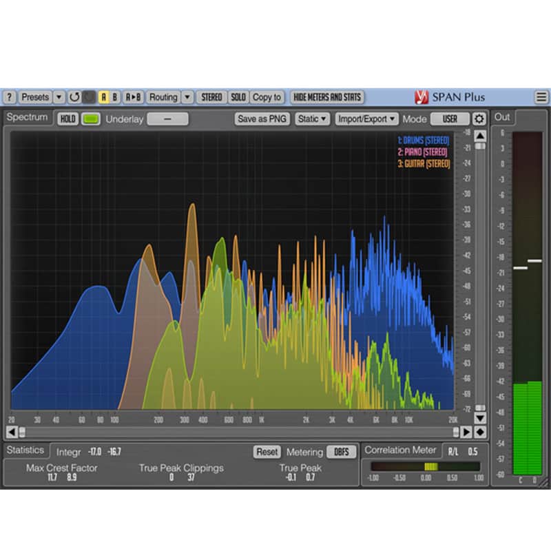551x551 pixels.
Task: Click the Copy to button
Action: pos(267,97)
